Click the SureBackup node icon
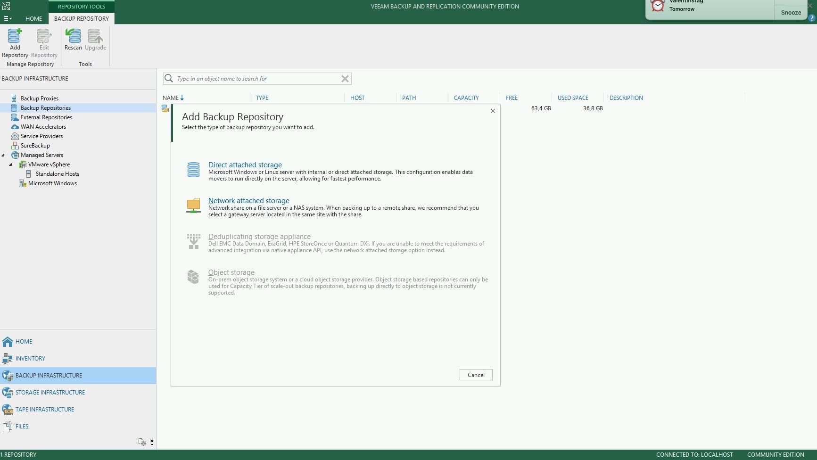The height and width of the screenshot is (460, 817). (15, 146)
